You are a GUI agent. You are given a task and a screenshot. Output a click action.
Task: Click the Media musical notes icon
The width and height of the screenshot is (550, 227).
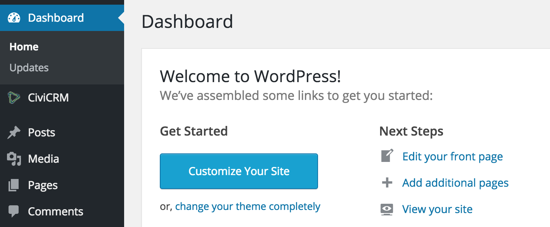(x=14, y=158)
